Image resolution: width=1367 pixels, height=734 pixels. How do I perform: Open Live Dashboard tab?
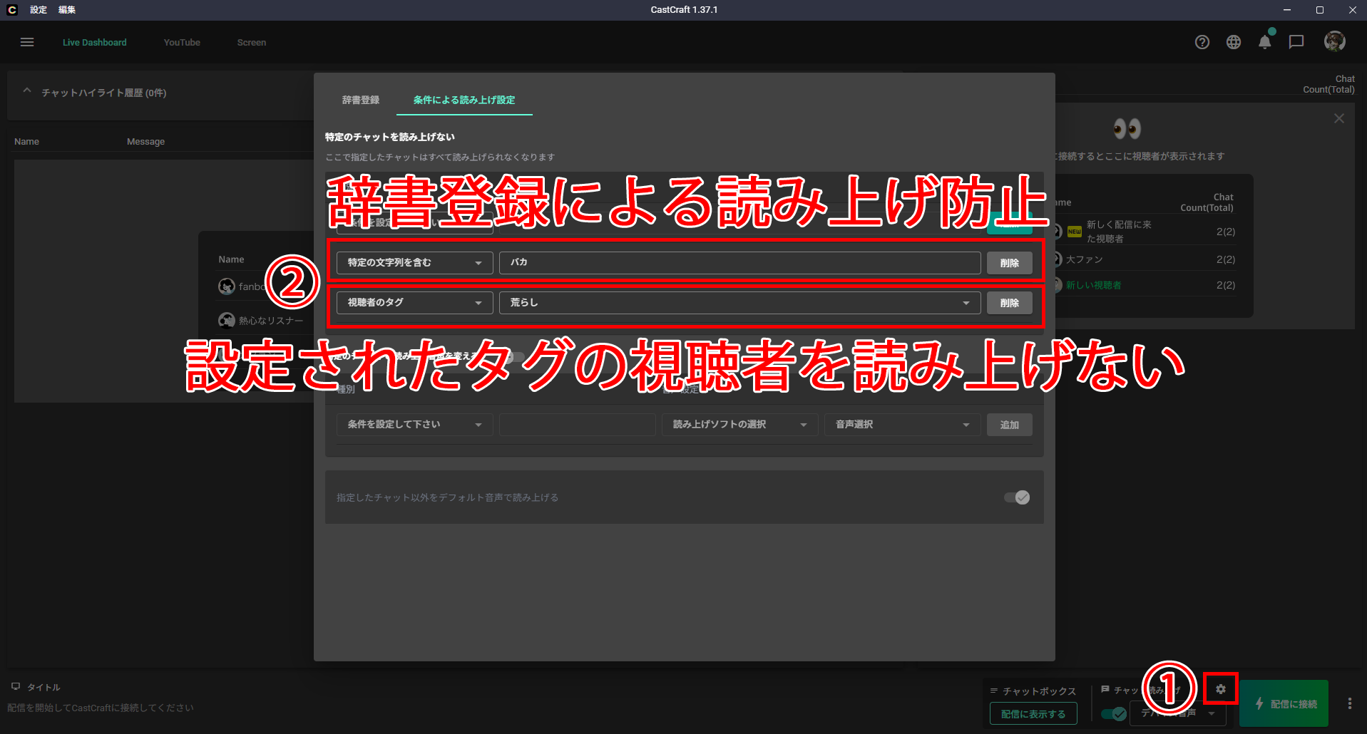pos(95,43)
